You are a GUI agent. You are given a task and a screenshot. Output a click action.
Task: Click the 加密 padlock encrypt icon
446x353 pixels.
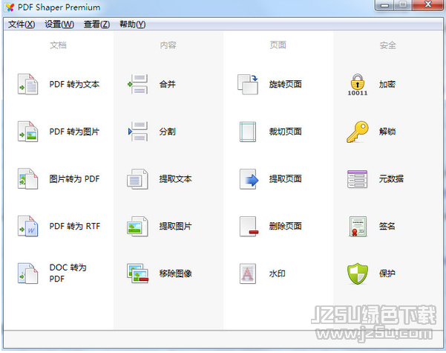point(358,85)
